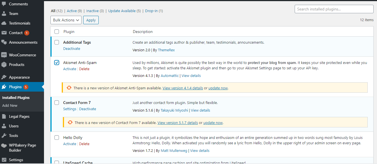Image resolution: width=377 pixels, height=164 pixels.
Task: Go to WooCommerce menu item
Action: [x=23, y=55]
